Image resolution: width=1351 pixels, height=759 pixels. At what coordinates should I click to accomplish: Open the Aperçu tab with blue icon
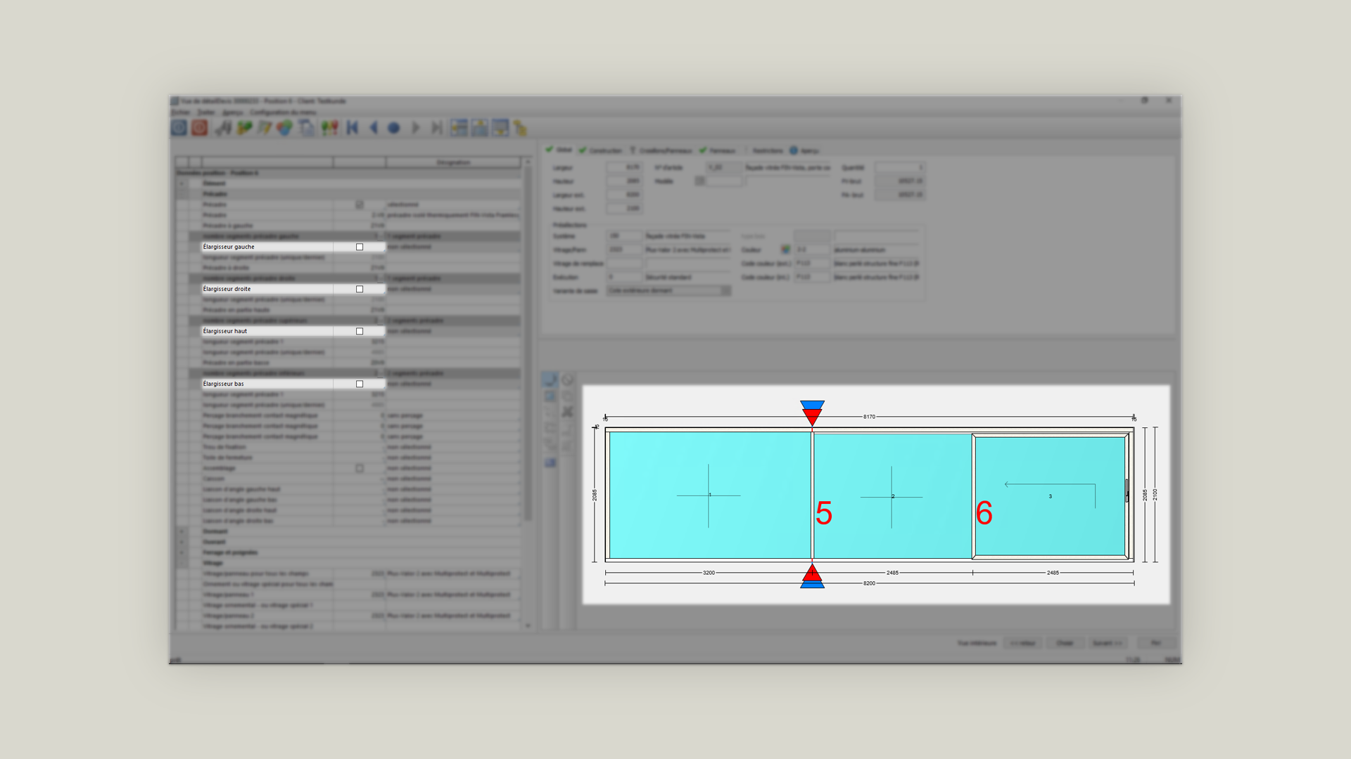(x=804, y=150)
